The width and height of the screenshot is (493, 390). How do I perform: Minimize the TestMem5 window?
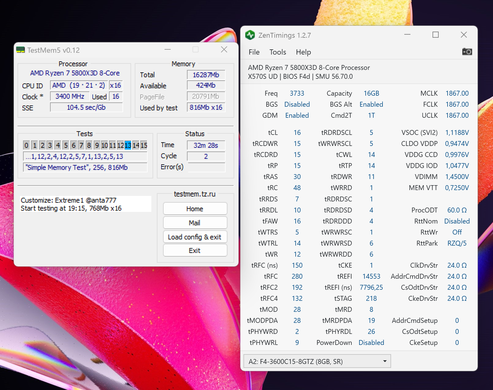tap(168, 49)
